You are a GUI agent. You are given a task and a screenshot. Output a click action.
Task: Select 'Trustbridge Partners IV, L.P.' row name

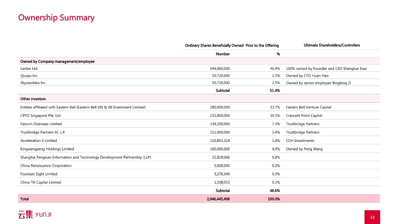pos(43,132)
